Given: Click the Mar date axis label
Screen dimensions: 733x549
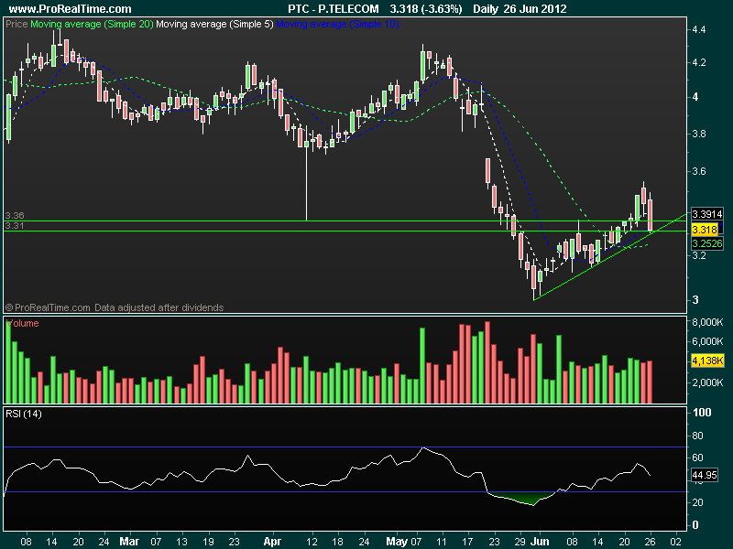Looking at the screenshot, I should point(129,542).
